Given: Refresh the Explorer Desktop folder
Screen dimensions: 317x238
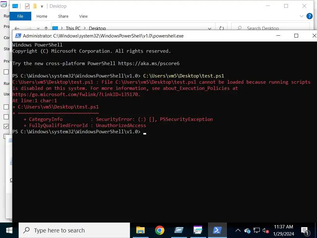Looking at the screenshot, I should 222,28.
